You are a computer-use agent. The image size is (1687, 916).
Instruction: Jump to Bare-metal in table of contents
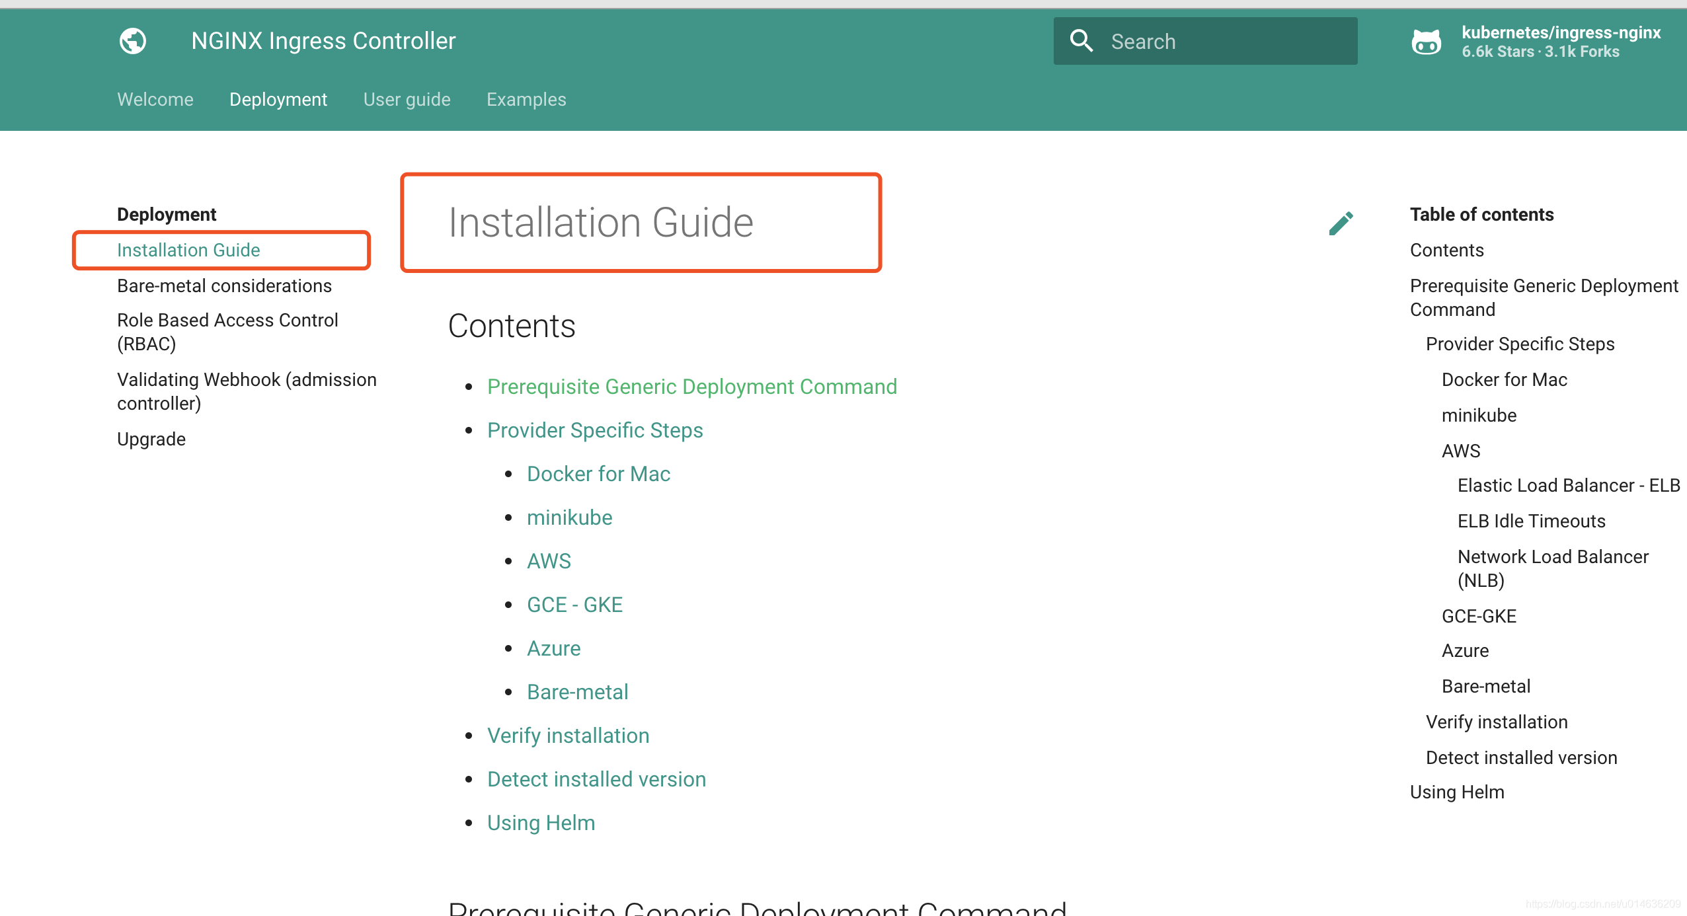point(1486,686)
